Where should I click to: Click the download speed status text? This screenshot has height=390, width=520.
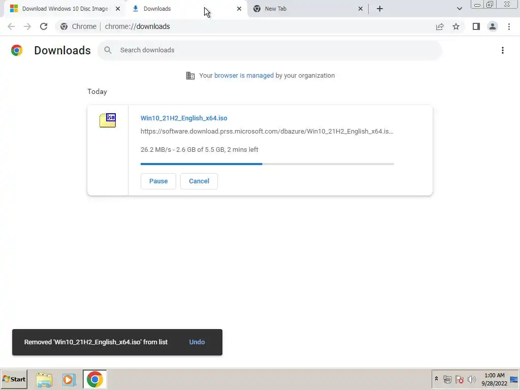click(x=199, y=150)
